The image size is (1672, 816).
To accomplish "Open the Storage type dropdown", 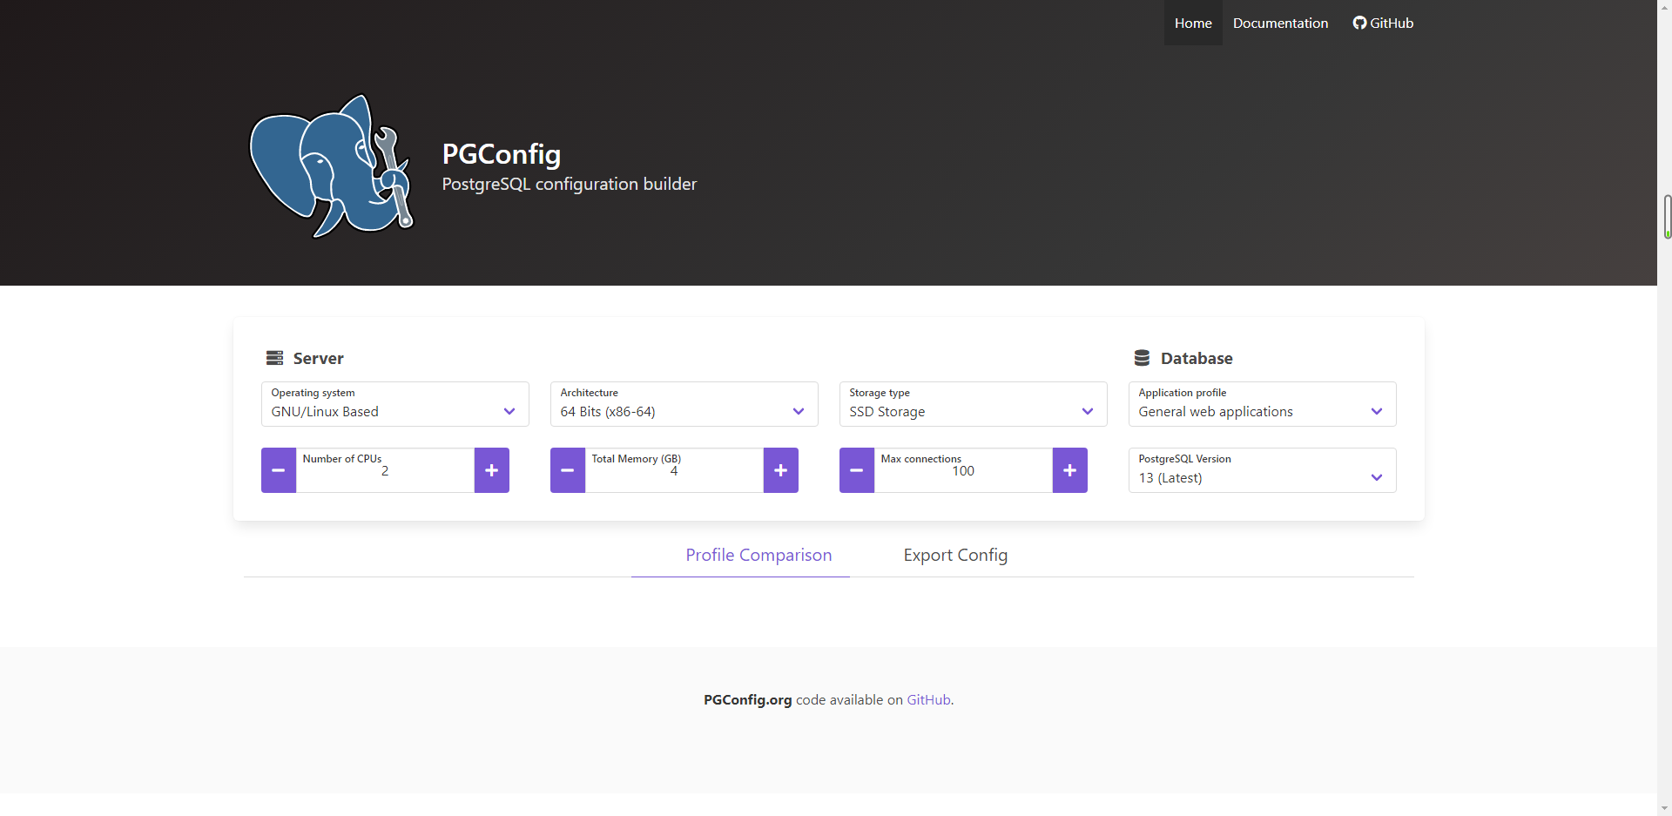I will click(974, 404).
